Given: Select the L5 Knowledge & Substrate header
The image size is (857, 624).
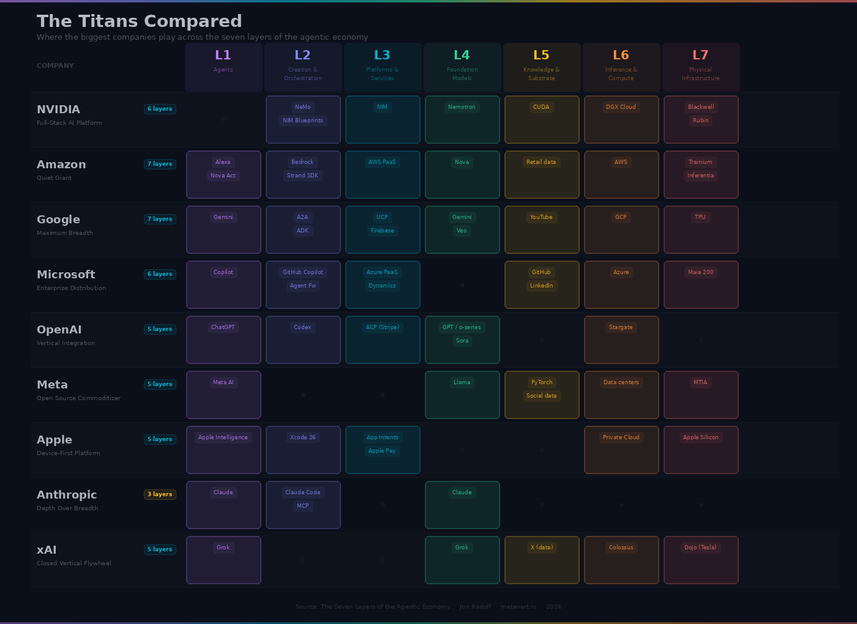Looking at the screenshot, I should 542,67.
